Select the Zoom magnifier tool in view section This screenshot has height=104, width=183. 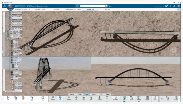click(91, 97)
